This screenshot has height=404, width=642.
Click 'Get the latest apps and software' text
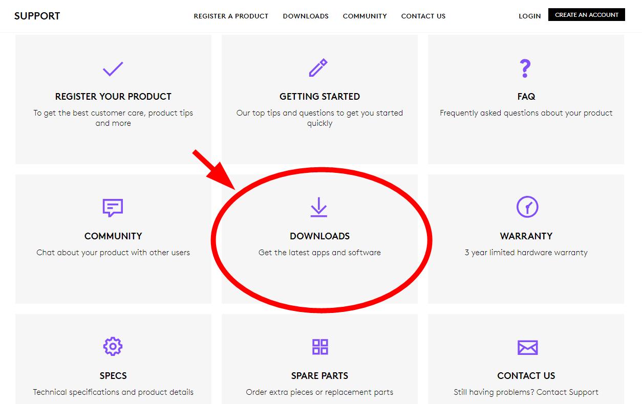[x=320, y=253]
